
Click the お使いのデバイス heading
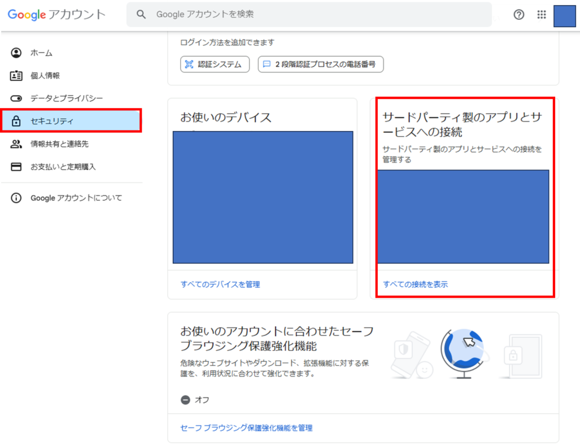(x=226, y=117)
